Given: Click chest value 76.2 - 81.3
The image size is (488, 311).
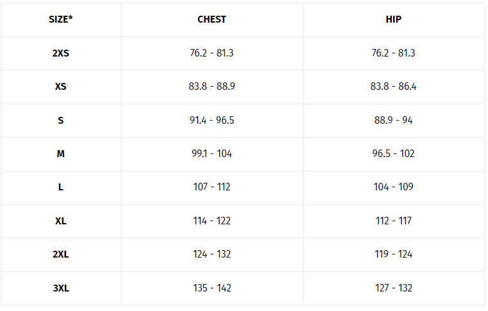Looking at the screenshot, I should pyautogui.click(x=212, y=53).
